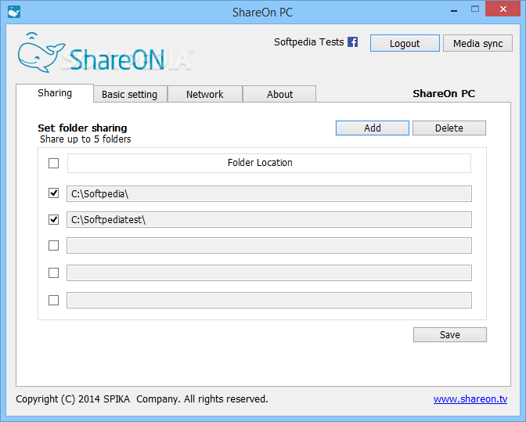The height and width of the screenshot is (422, 526).
Task: Switch to the Sharing tab
Action: click(55, 93)
